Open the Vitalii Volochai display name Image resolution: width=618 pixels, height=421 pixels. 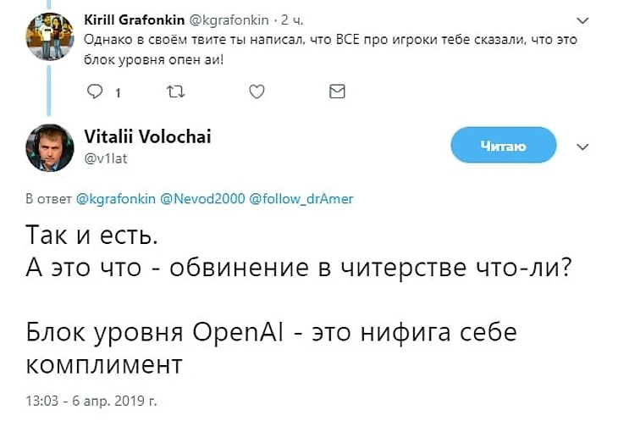[148, 136]
